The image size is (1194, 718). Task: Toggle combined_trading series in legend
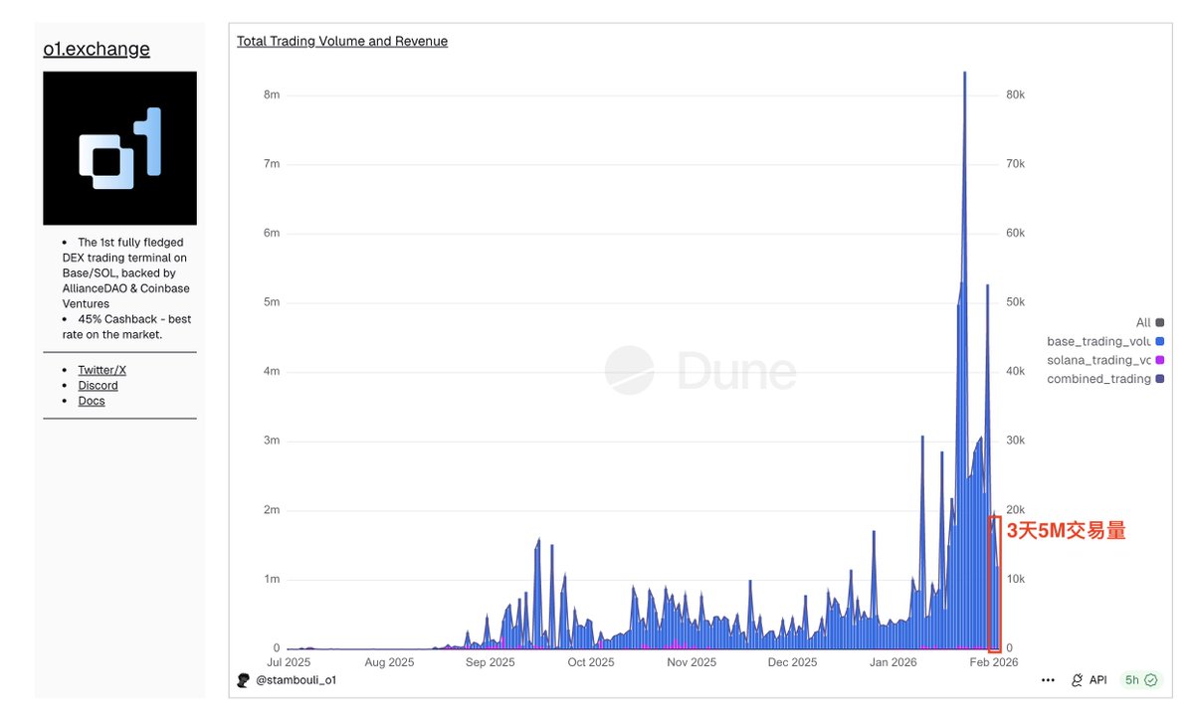(x=1098, y=379)
